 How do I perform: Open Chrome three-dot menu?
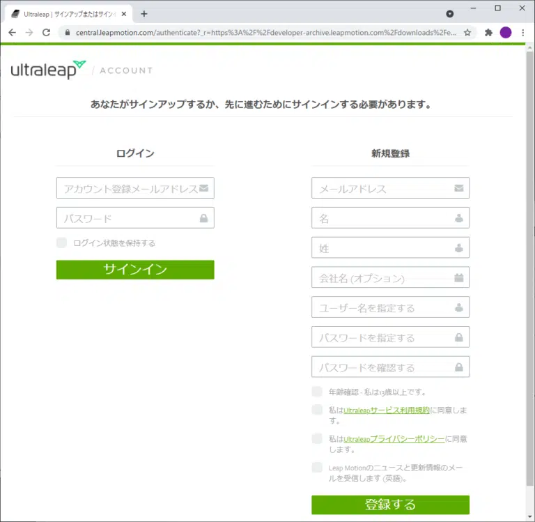click(522, 33)
